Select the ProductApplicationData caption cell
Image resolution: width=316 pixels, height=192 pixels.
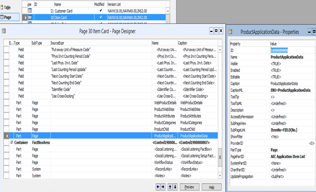point(198,136)
